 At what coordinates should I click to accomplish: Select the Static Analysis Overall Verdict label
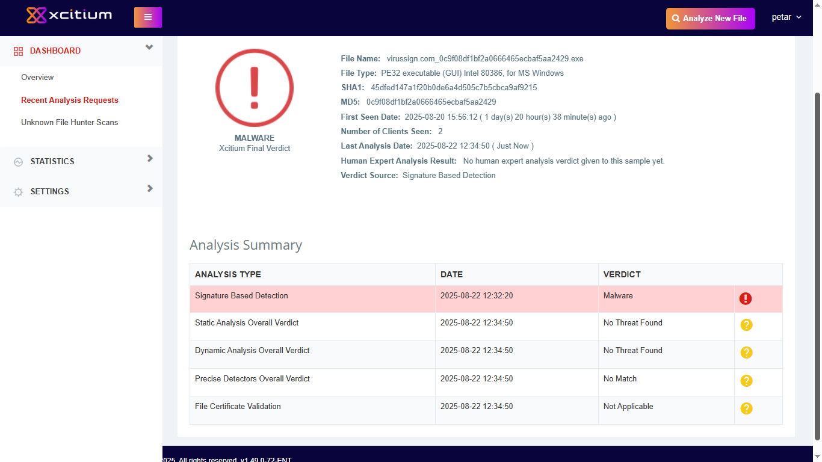(247, 322)
